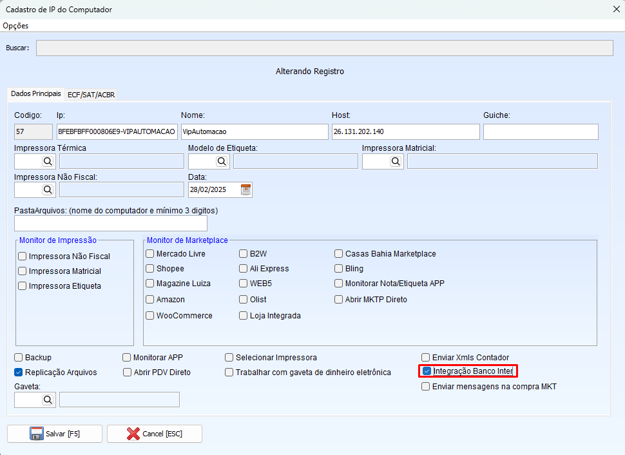Image resolution: width=625 pixels, height=455 pixels.
Task: Click the PastaArquivos text field
Action: (x=110, y=223)
